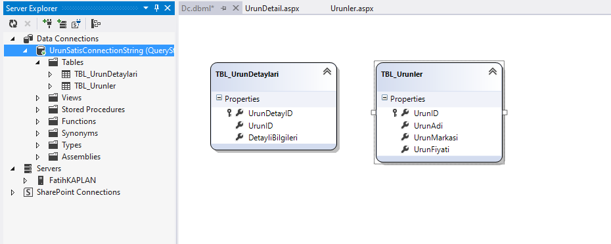The width and height of the screenshot is (611, 244).
Task: Select TBL_UrunDetaylari in Server Explorer tree
Action: 106,74
